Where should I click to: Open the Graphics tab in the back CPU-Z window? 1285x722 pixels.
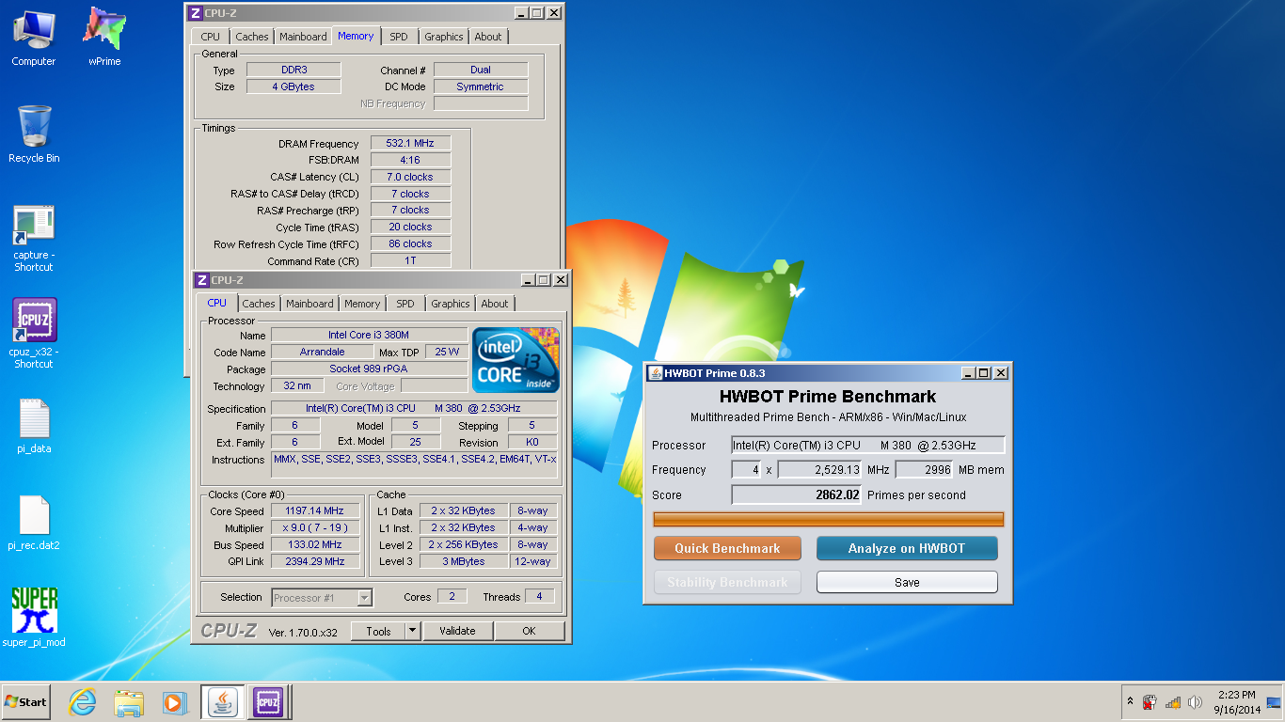[444, 37]
